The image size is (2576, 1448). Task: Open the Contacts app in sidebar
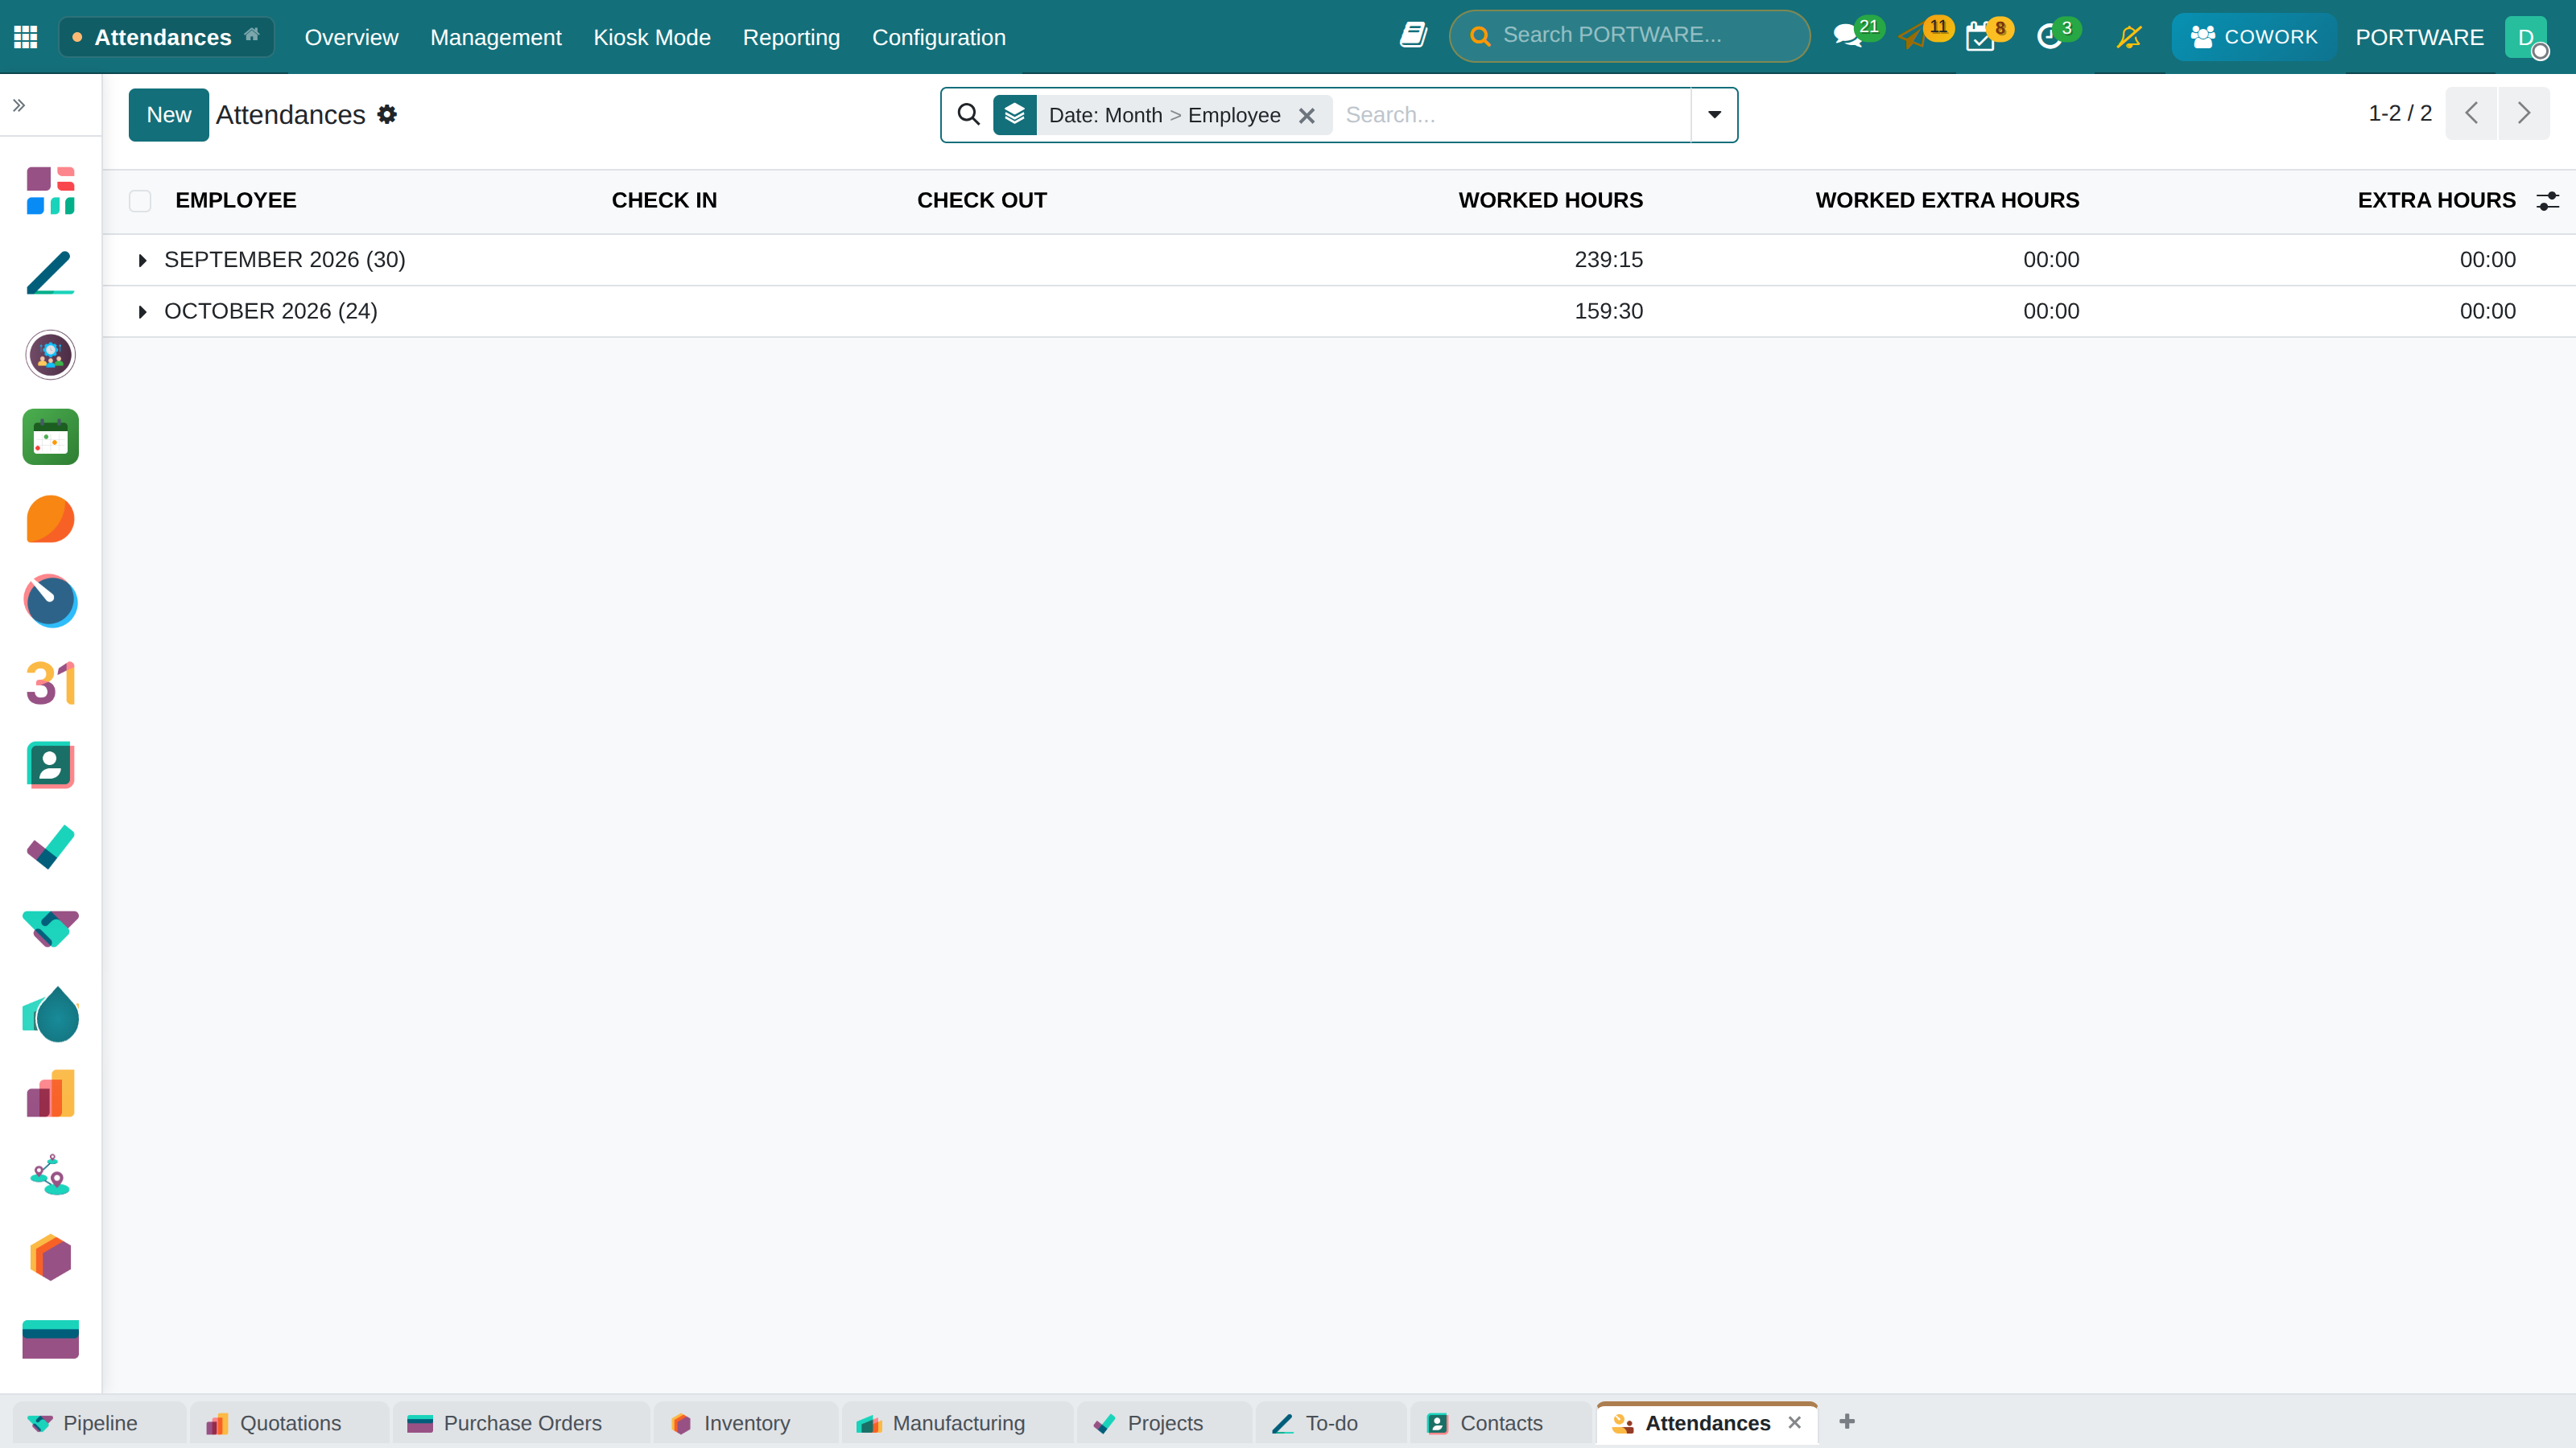(x=50, y=766)
